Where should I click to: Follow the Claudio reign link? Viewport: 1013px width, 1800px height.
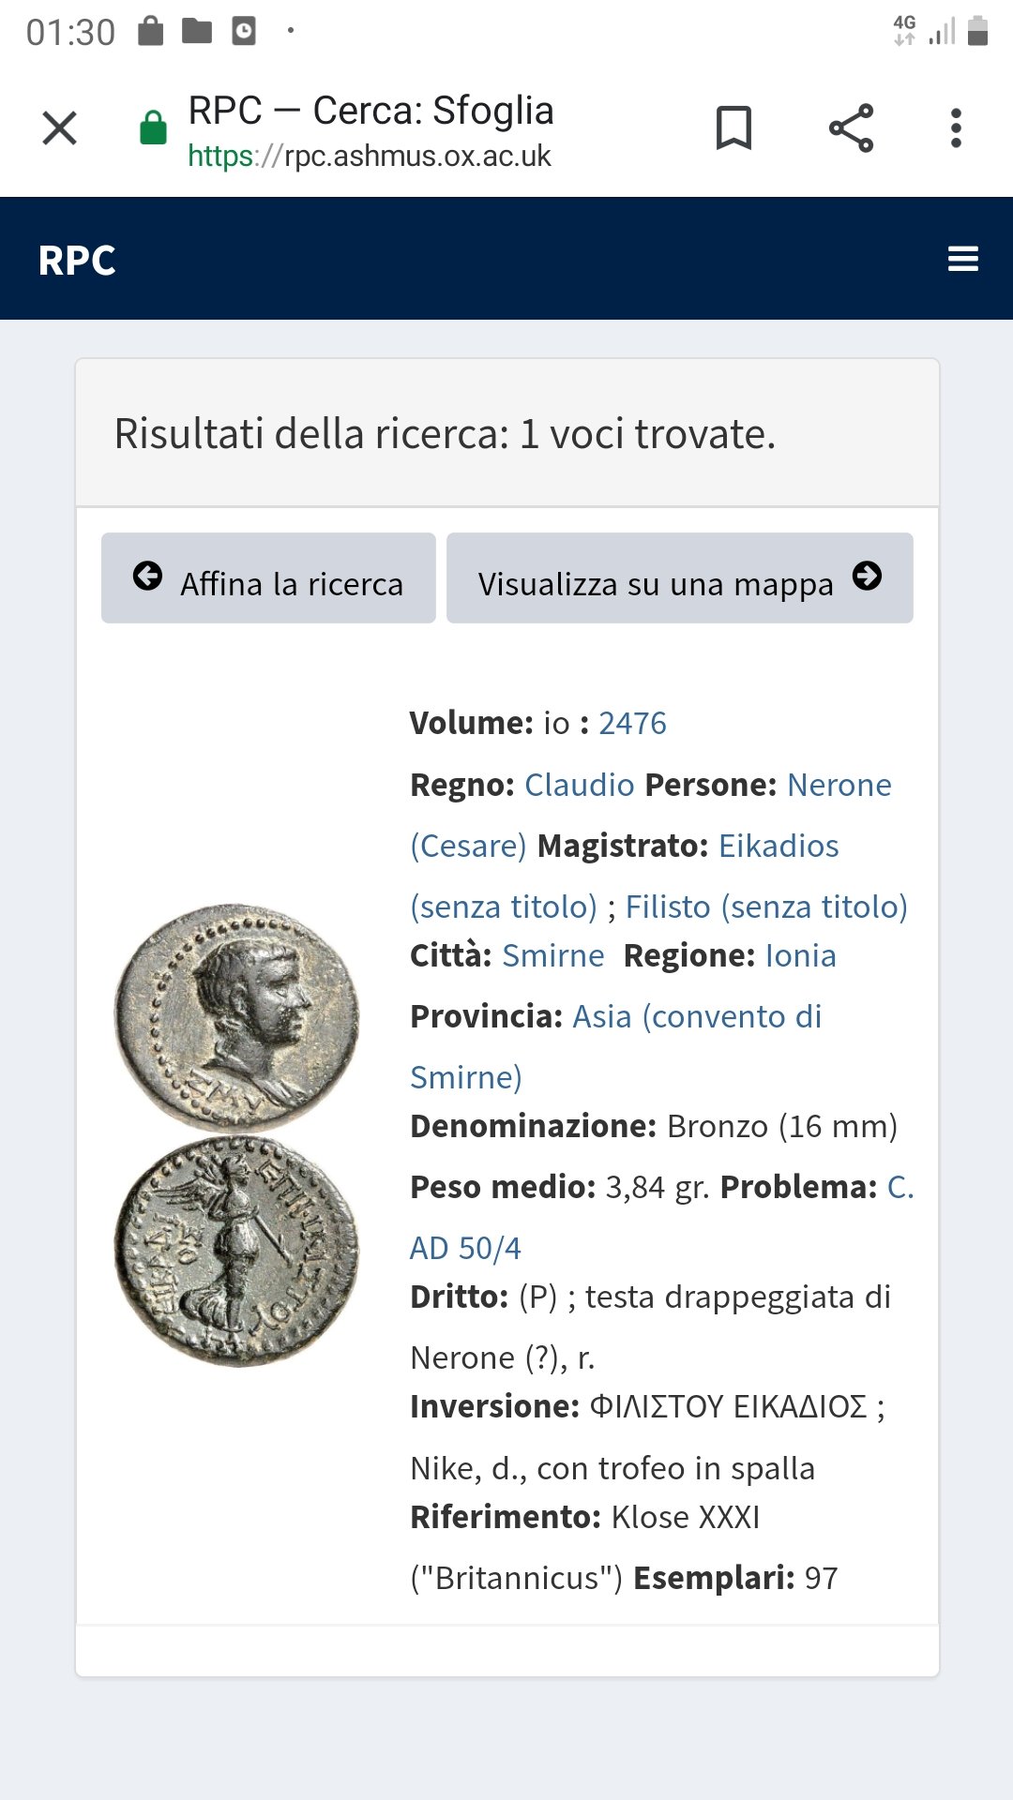579,786
